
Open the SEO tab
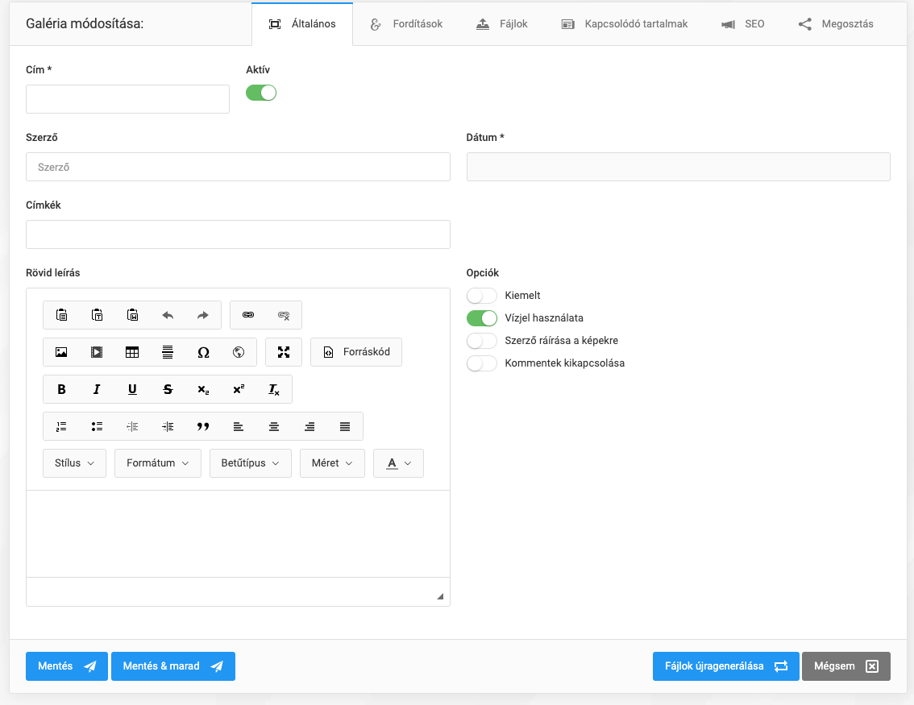(743, 24)
